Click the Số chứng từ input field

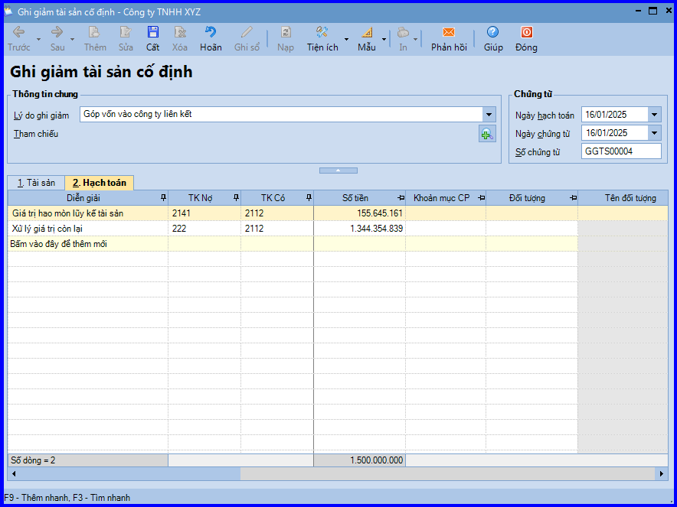coord(621,151)
